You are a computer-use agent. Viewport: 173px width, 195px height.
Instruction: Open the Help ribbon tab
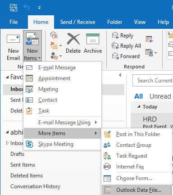point(163,22)
